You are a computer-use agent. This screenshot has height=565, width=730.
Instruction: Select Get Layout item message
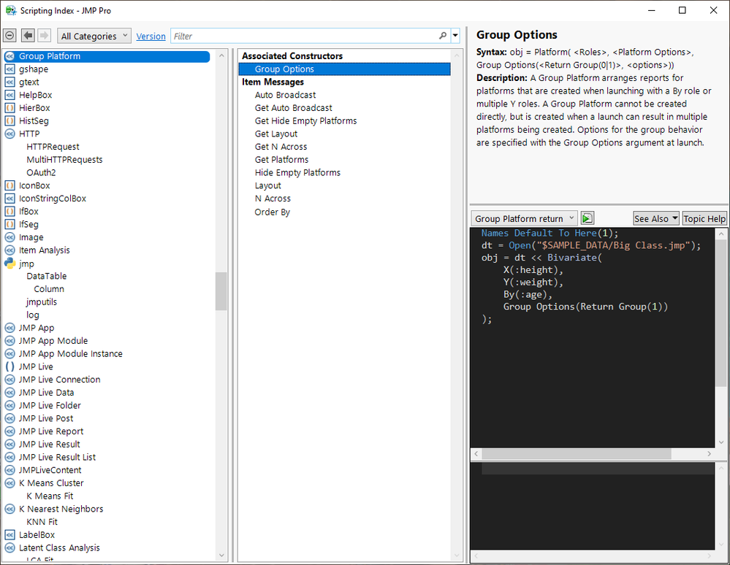click(276, 134)
